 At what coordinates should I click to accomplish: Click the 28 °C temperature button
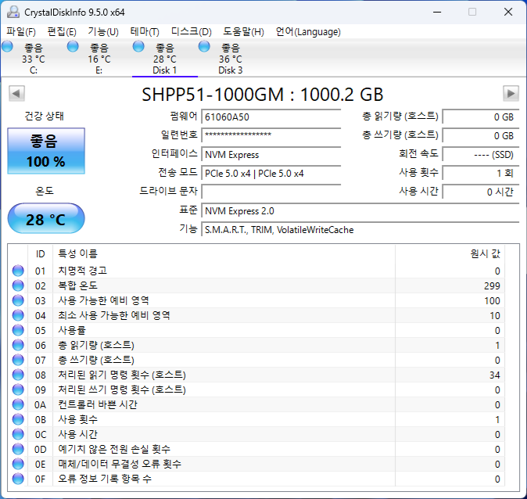click(x=46, y=218)
